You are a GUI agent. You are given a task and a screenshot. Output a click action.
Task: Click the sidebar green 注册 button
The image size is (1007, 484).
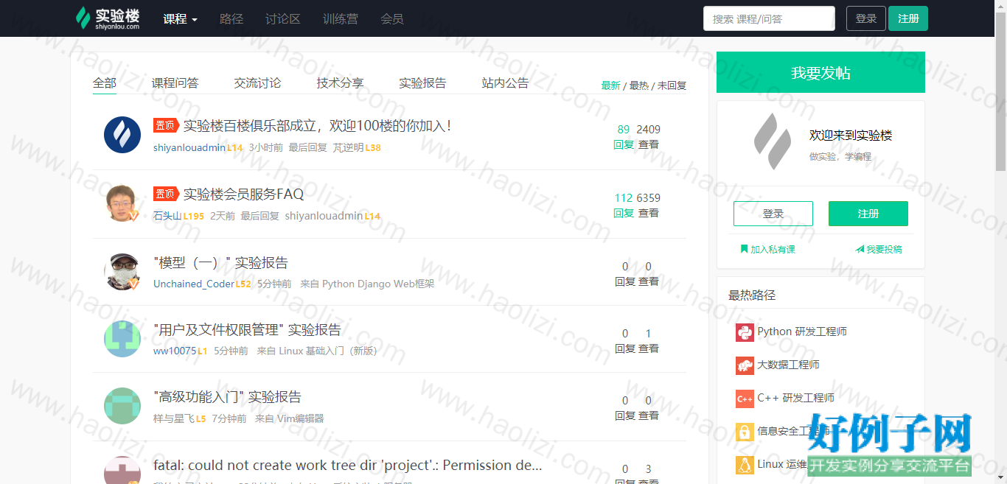click(x=868, y=214)
